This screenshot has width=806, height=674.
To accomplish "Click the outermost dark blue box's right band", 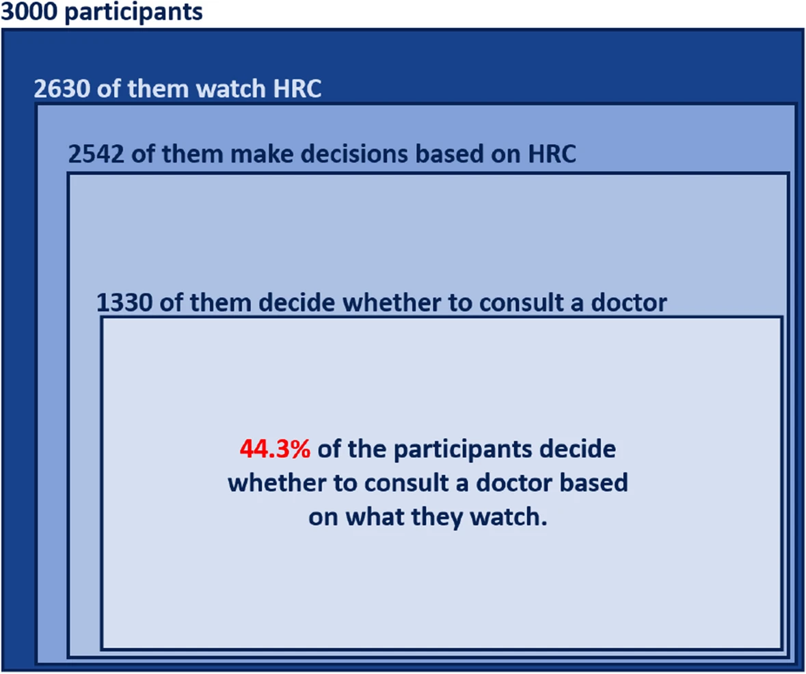I will 800,342.
